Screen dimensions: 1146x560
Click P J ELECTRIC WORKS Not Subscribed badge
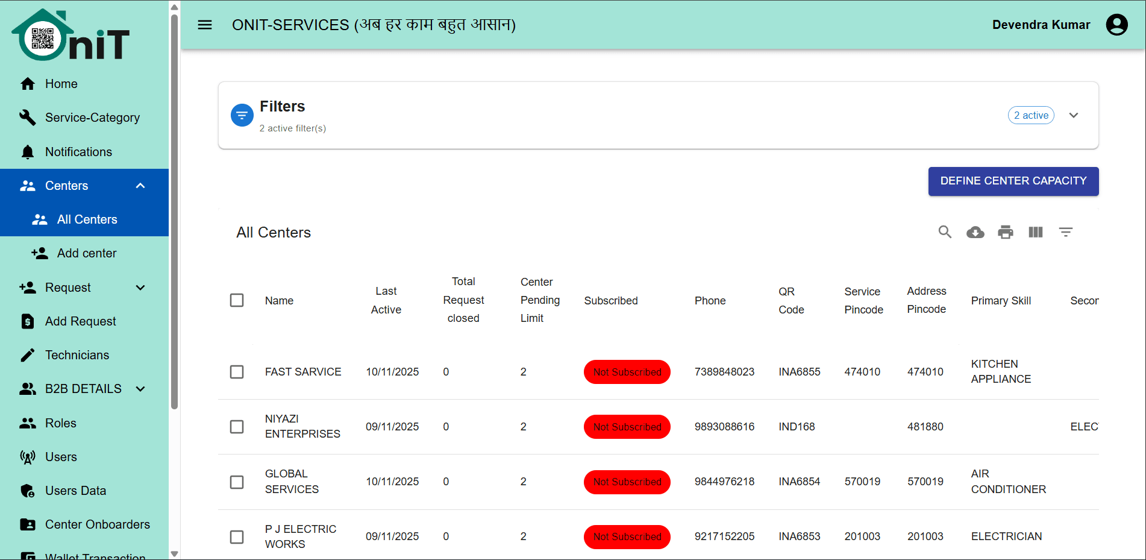(x=627, y=537)
